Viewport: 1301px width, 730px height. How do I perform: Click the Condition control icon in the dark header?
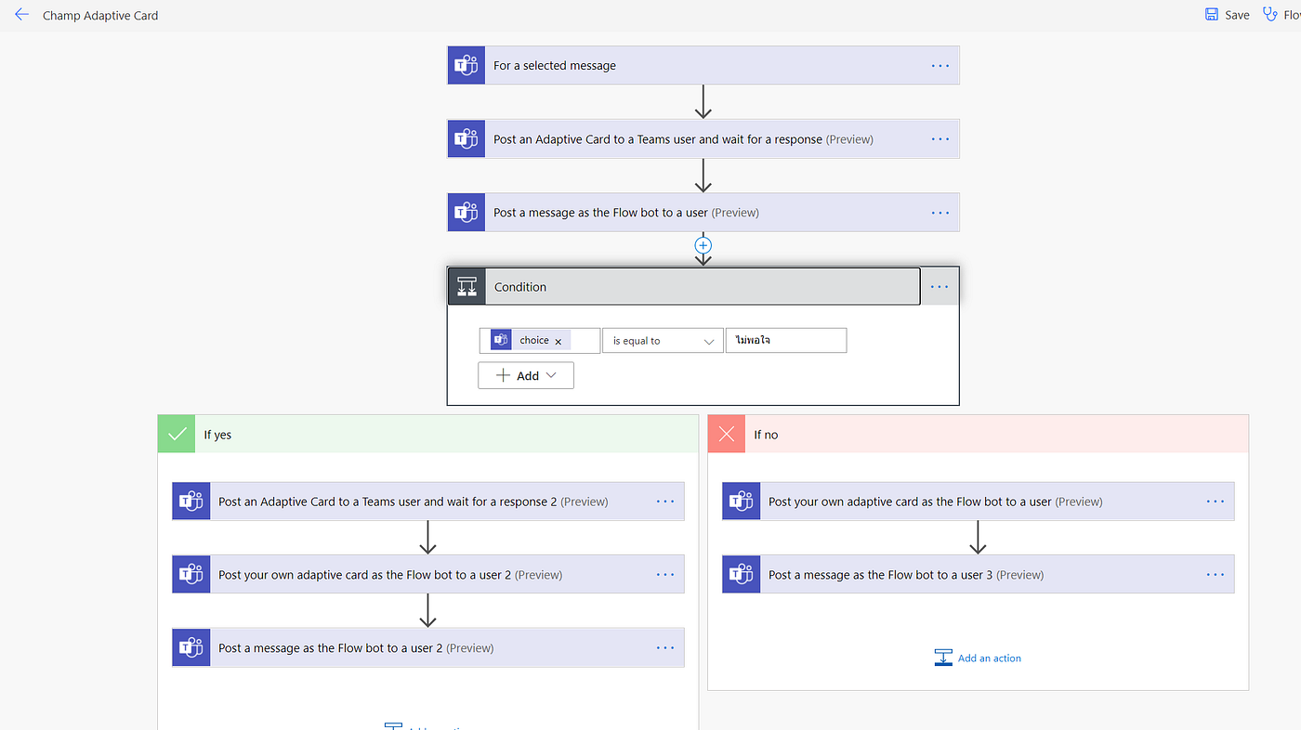[466, 286]
